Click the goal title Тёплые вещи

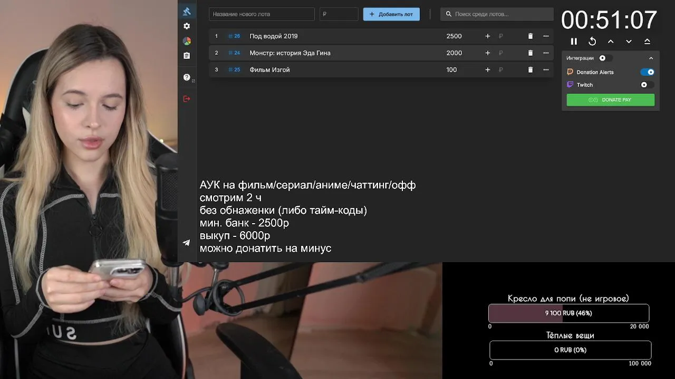coord(570,335)
